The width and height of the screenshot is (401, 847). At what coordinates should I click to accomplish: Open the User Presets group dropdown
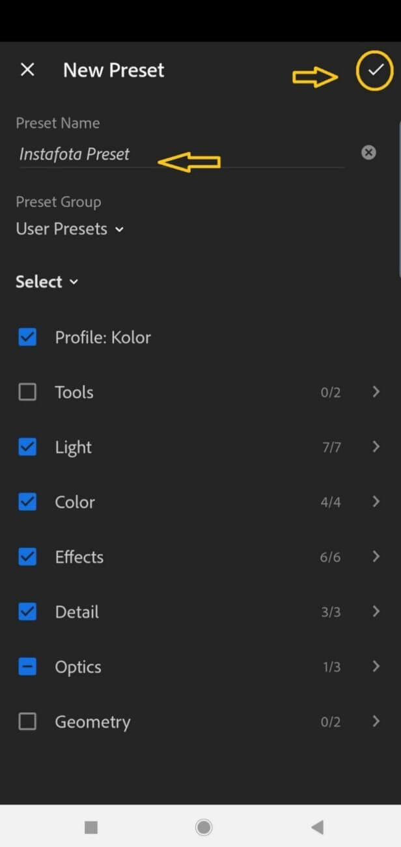tap(70, 229)
